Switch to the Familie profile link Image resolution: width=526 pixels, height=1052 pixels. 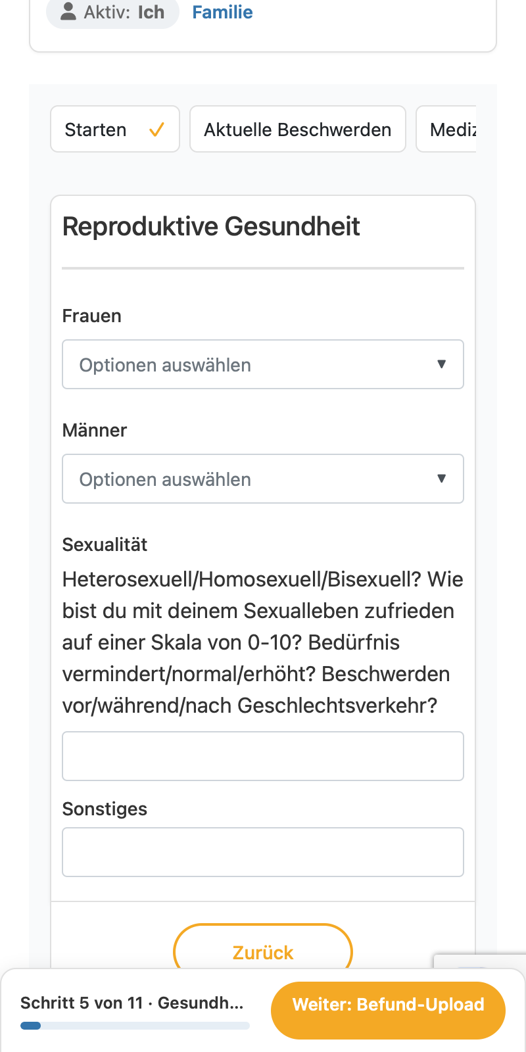pos(222,12)
